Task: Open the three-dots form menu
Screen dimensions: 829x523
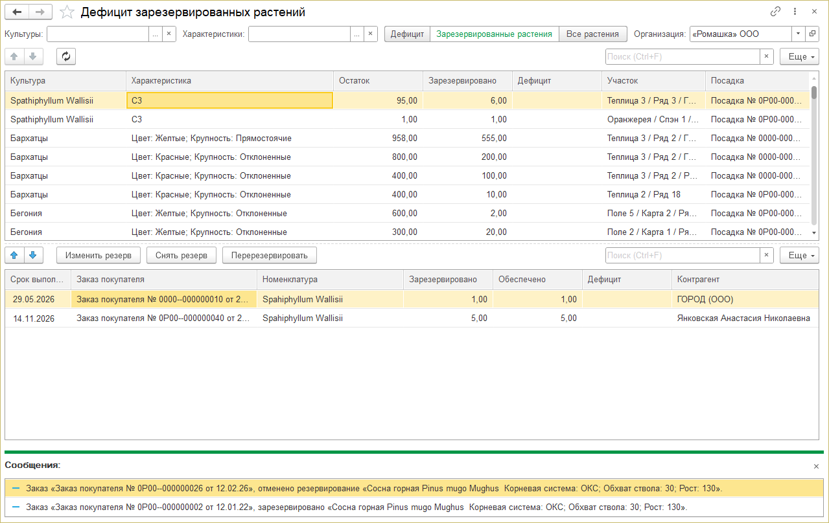Action: (x=795, y=12)
